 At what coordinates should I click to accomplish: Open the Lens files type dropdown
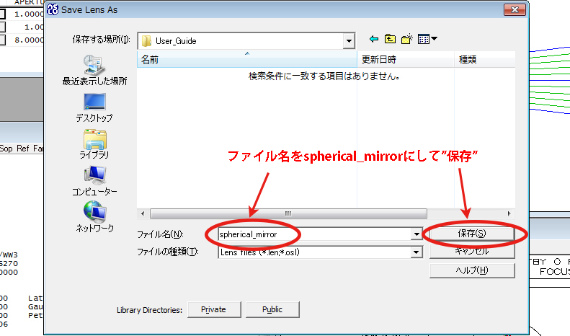pyautogui.click(x=416, y=252)
